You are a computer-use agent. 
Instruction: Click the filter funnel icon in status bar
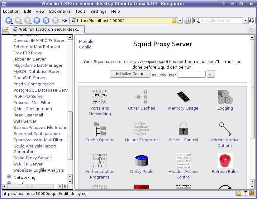(x=245, y=193)
